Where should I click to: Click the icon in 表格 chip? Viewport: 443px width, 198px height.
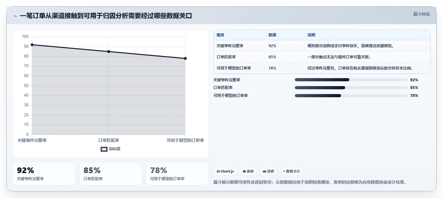244,171
